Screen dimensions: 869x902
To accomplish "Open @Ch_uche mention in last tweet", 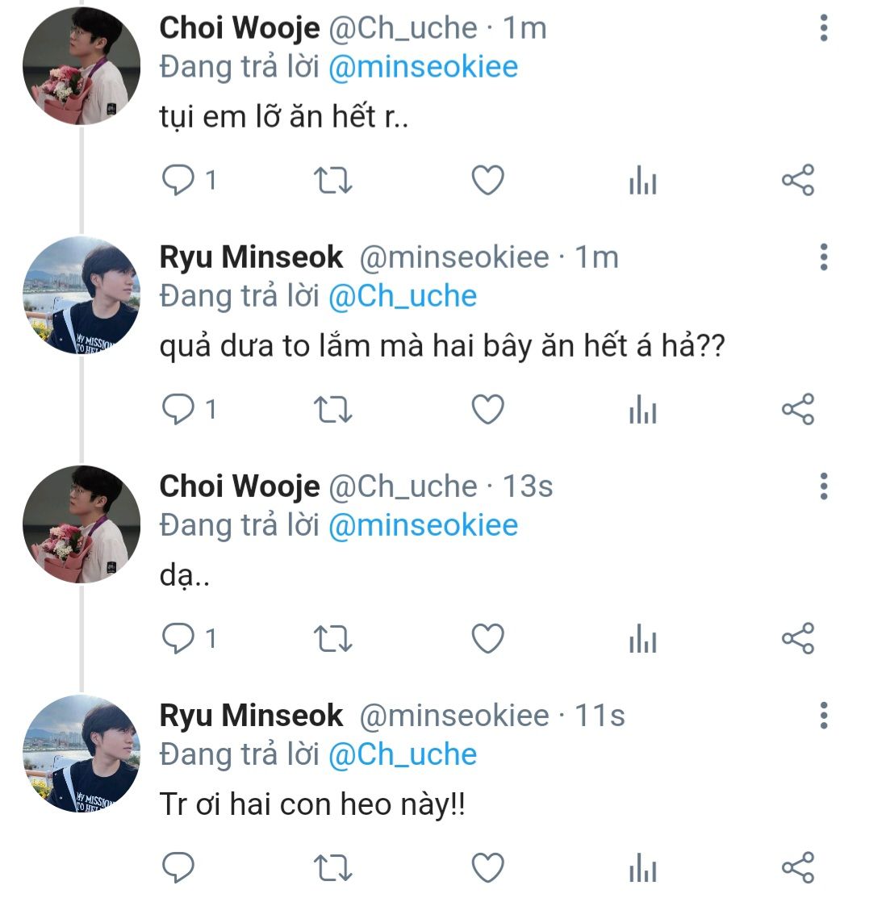I will click(x=403, y=754).
